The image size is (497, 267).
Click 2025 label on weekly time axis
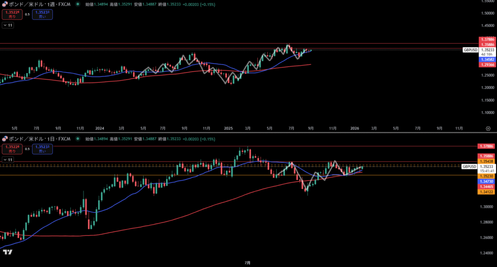point(228,129)
